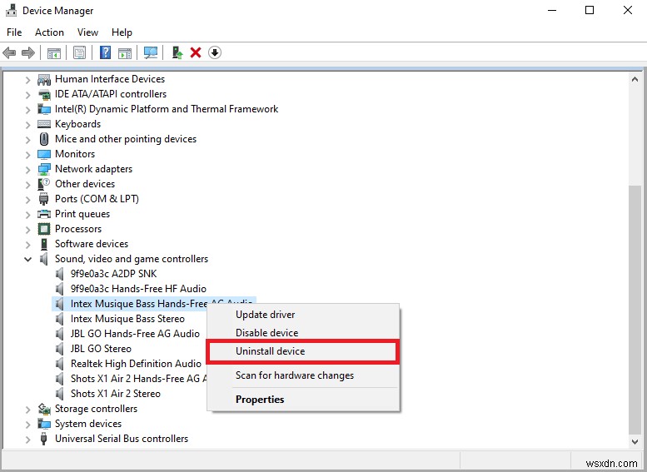The height and width of the screenshot is (472, 647).
Task: Expand Human Interface Devices node
Action: coord(27,80)
